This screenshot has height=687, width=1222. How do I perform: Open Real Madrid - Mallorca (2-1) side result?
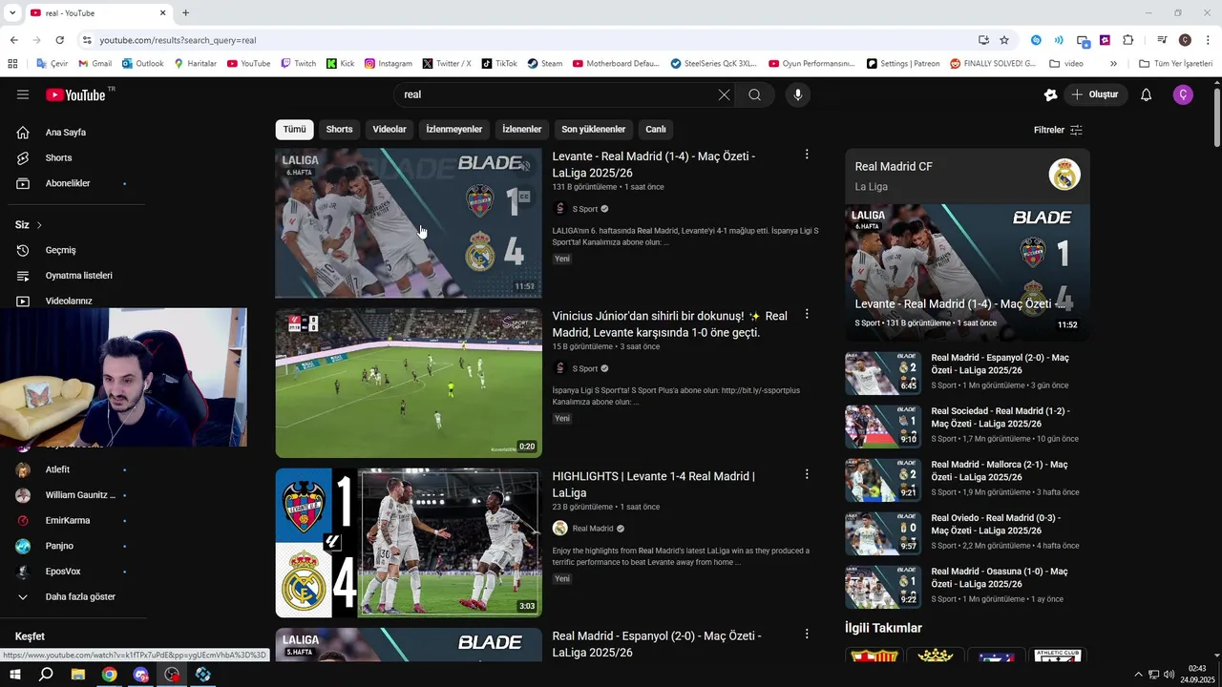pyautogui.click(x=966, y=479)
